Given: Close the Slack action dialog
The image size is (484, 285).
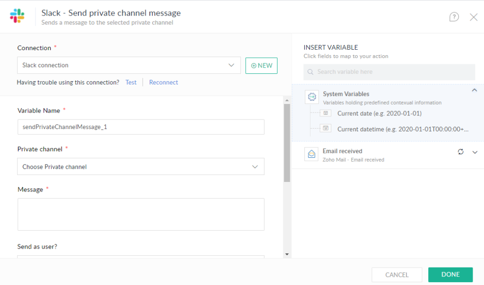Looking at the screenshot, I should pos(474,17).
